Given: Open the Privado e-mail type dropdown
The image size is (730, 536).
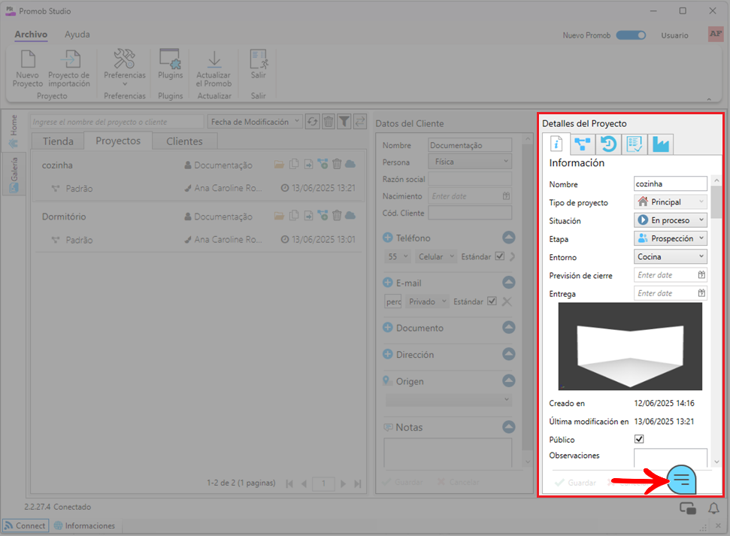Looking at the screenshot, I should pyautogui.click(x=427, y=301).
